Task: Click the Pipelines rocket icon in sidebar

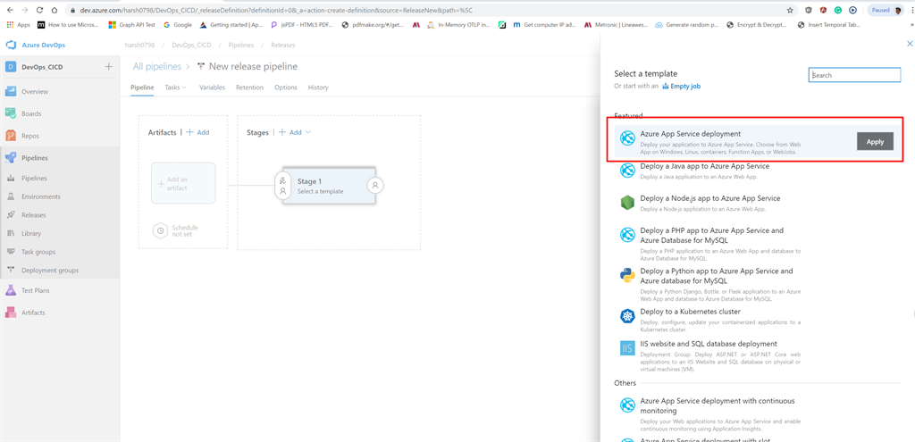Action: (x=11, y=158)
